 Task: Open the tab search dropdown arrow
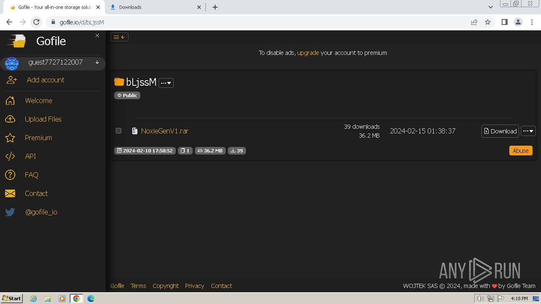click(490, 7)
